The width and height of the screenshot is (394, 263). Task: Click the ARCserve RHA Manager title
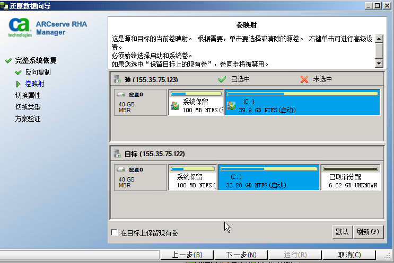click(x=62, y=28)
